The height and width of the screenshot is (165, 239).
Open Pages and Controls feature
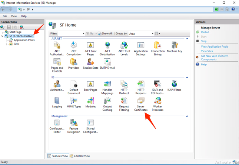tap(57, 65)
